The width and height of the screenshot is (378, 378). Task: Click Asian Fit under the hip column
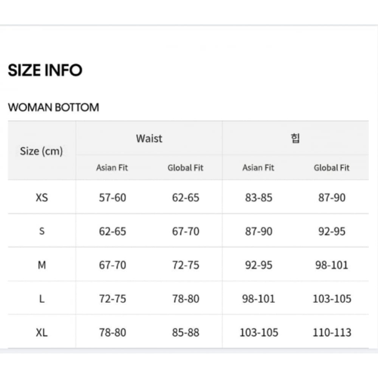(258, 167)
